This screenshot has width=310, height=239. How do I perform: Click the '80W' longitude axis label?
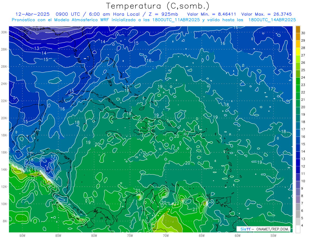[x=94, y=236]
